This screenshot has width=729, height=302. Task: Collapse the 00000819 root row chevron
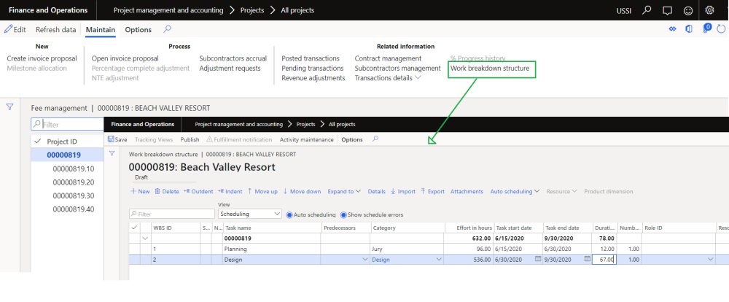coord(145,239)
